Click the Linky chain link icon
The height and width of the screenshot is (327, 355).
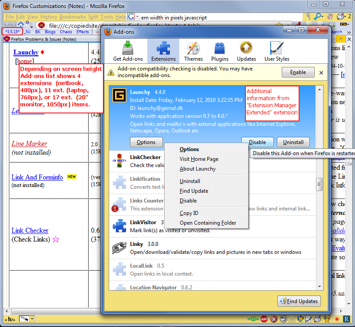[119, 248]
